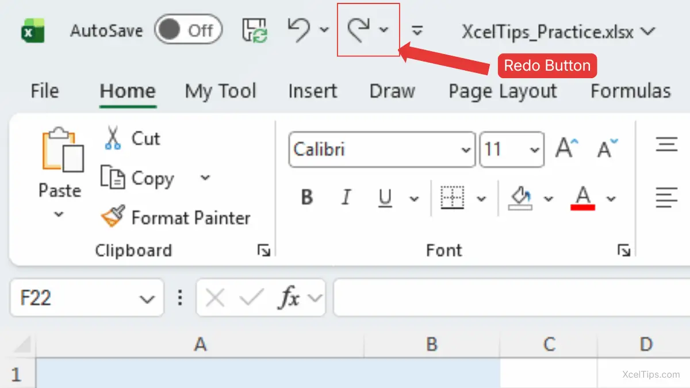Screen dimensions: 690x388
Task: Select the Format Painter brush
Action: tap(113, 217)
